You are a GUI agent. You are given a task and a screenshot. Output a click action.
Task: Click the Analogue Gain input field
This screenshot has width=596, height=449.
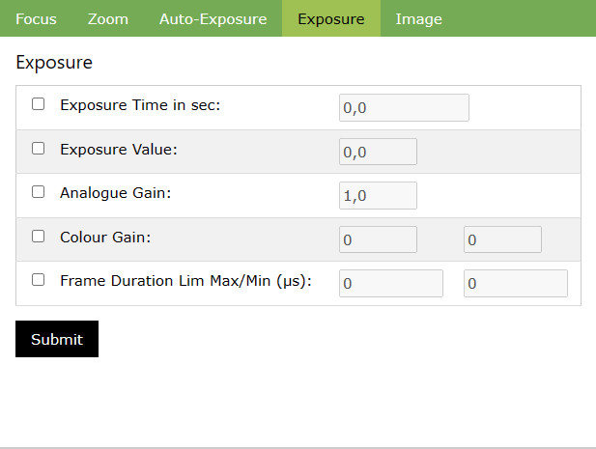[x=377, y=196]
